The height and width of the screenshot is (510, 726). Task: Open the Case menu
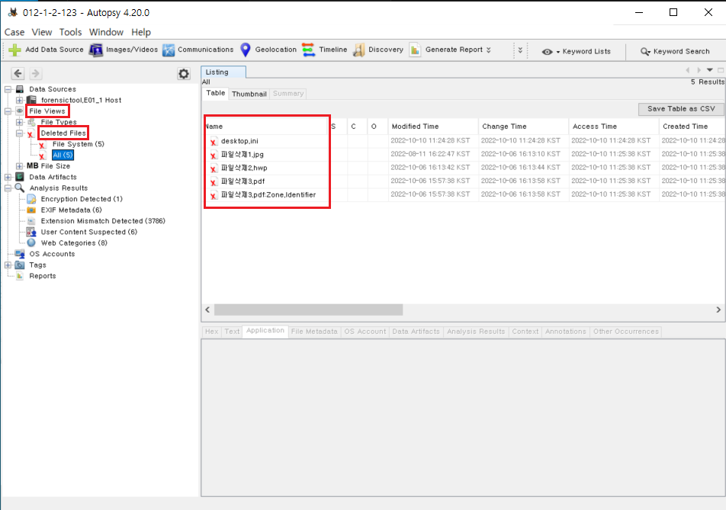click(14, 32)
